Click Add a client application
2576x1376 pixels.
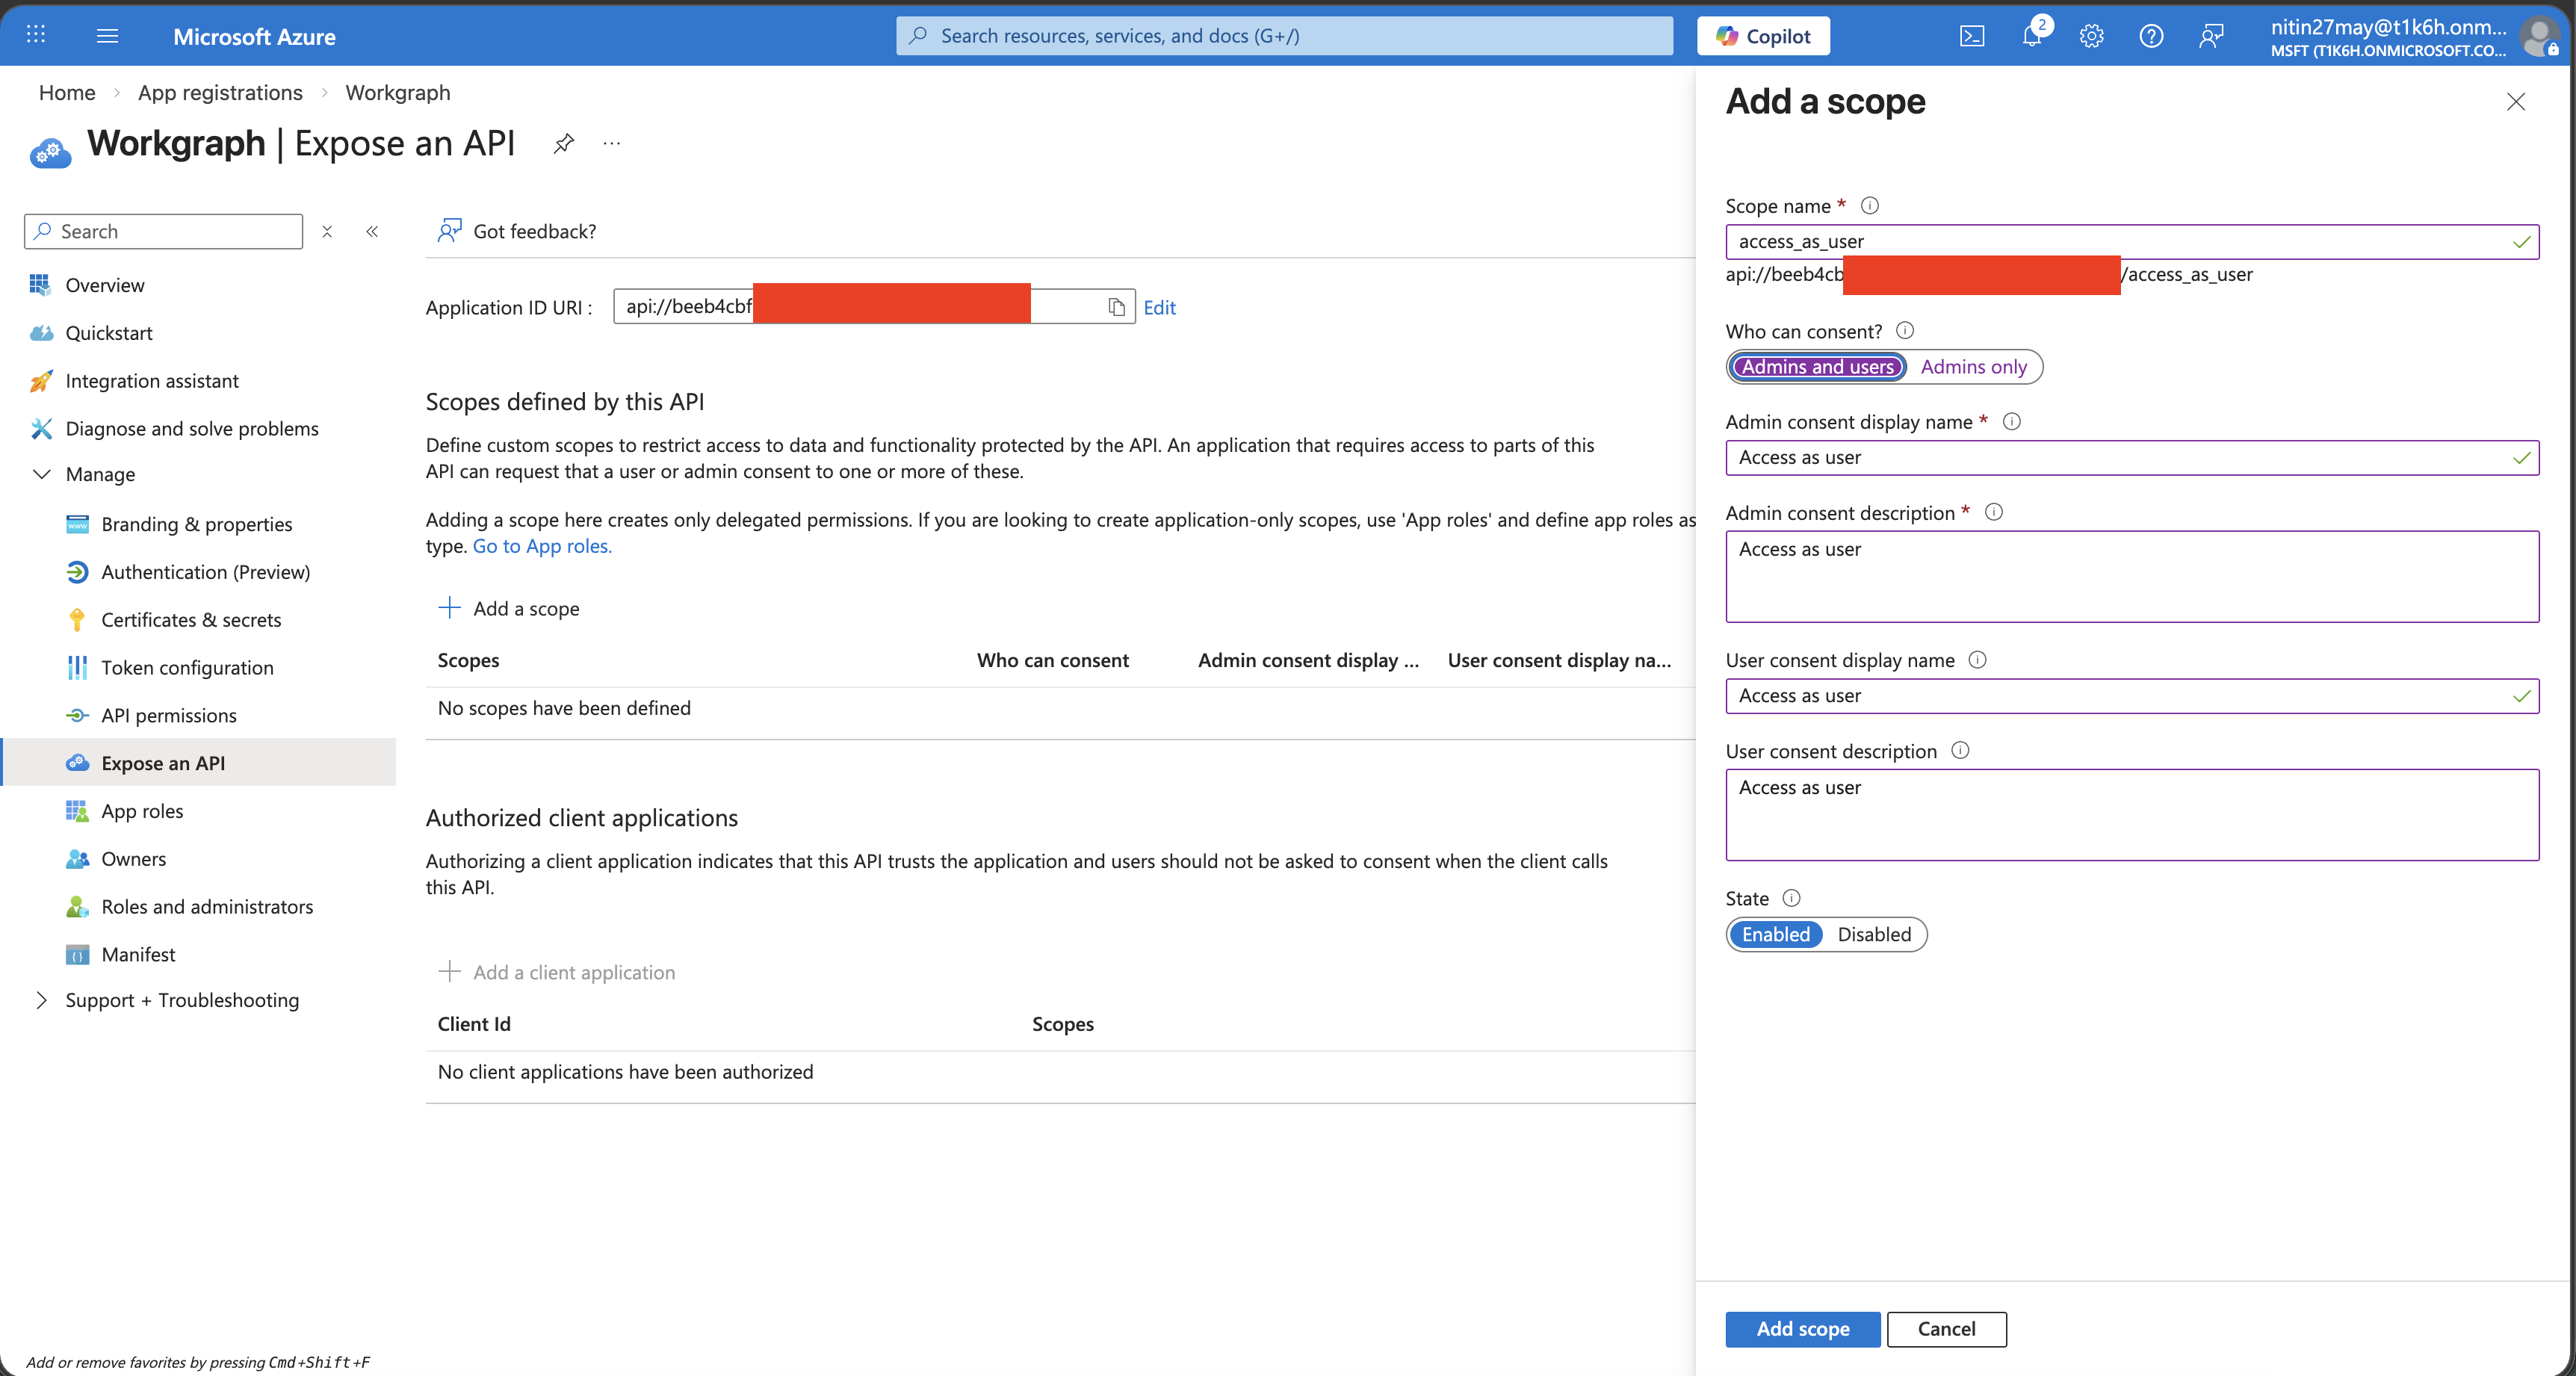pos(557,972)
